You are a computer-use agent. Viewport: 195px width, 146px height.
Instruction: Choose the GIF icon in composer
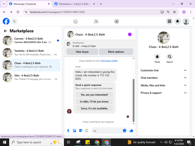(87, 130)
